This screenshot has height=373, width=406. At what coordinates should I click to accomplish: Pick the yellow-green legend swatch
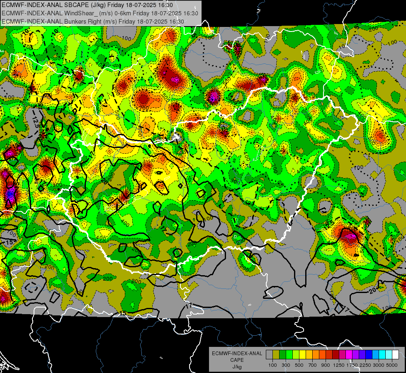tap(296, 354)
